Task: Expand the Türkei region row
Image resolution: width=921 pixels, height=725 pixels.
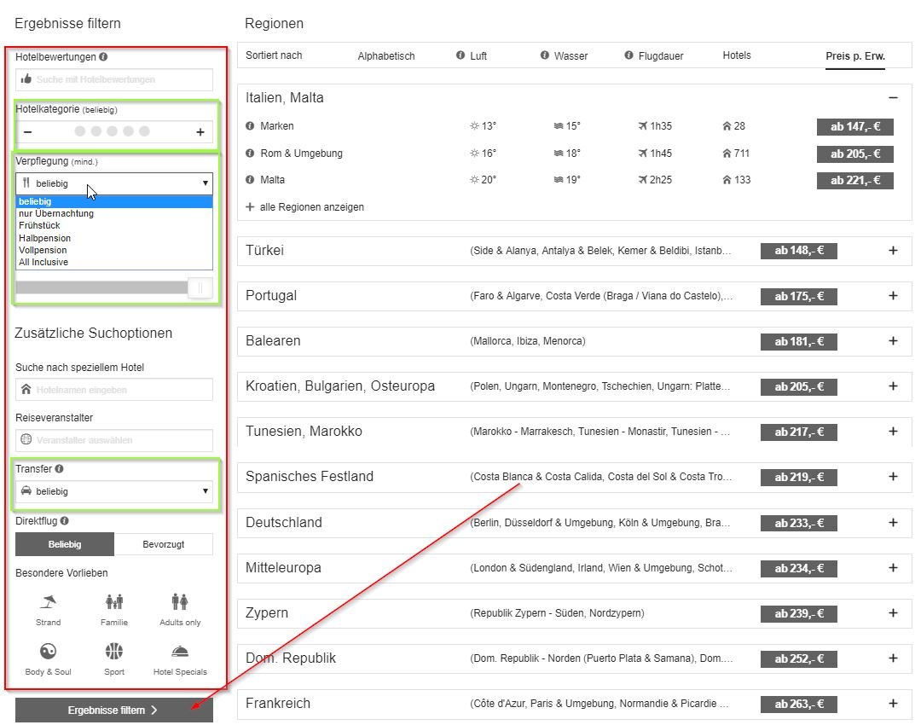Action: (x=893, y=251)
